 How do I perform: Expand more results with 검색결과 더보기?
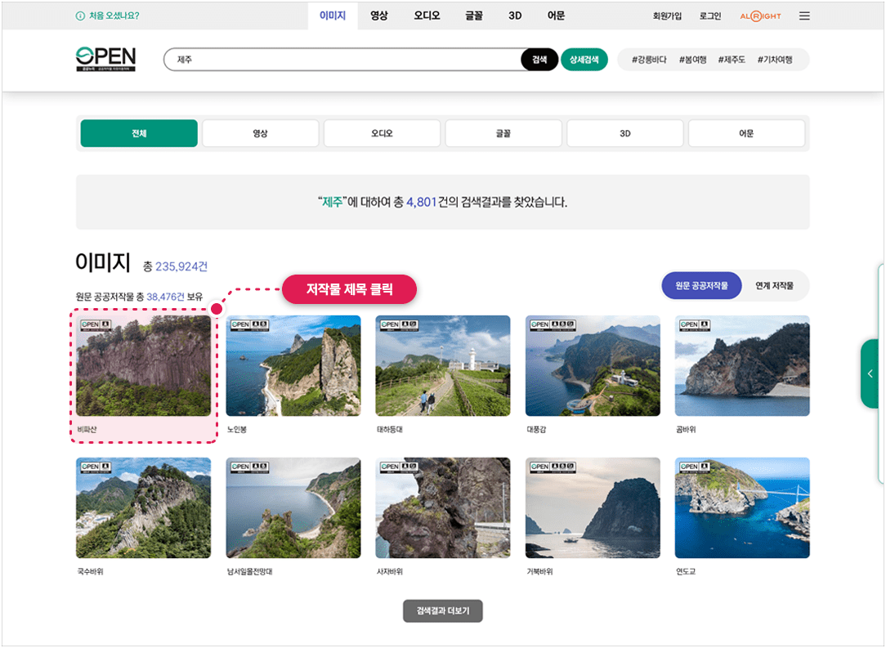442,610
